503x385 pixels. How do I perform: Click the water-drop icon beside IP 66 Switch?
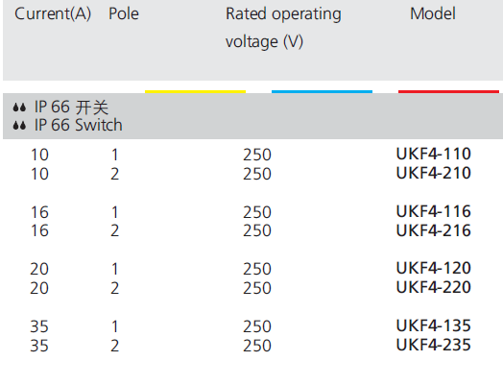tap(19, 126)
